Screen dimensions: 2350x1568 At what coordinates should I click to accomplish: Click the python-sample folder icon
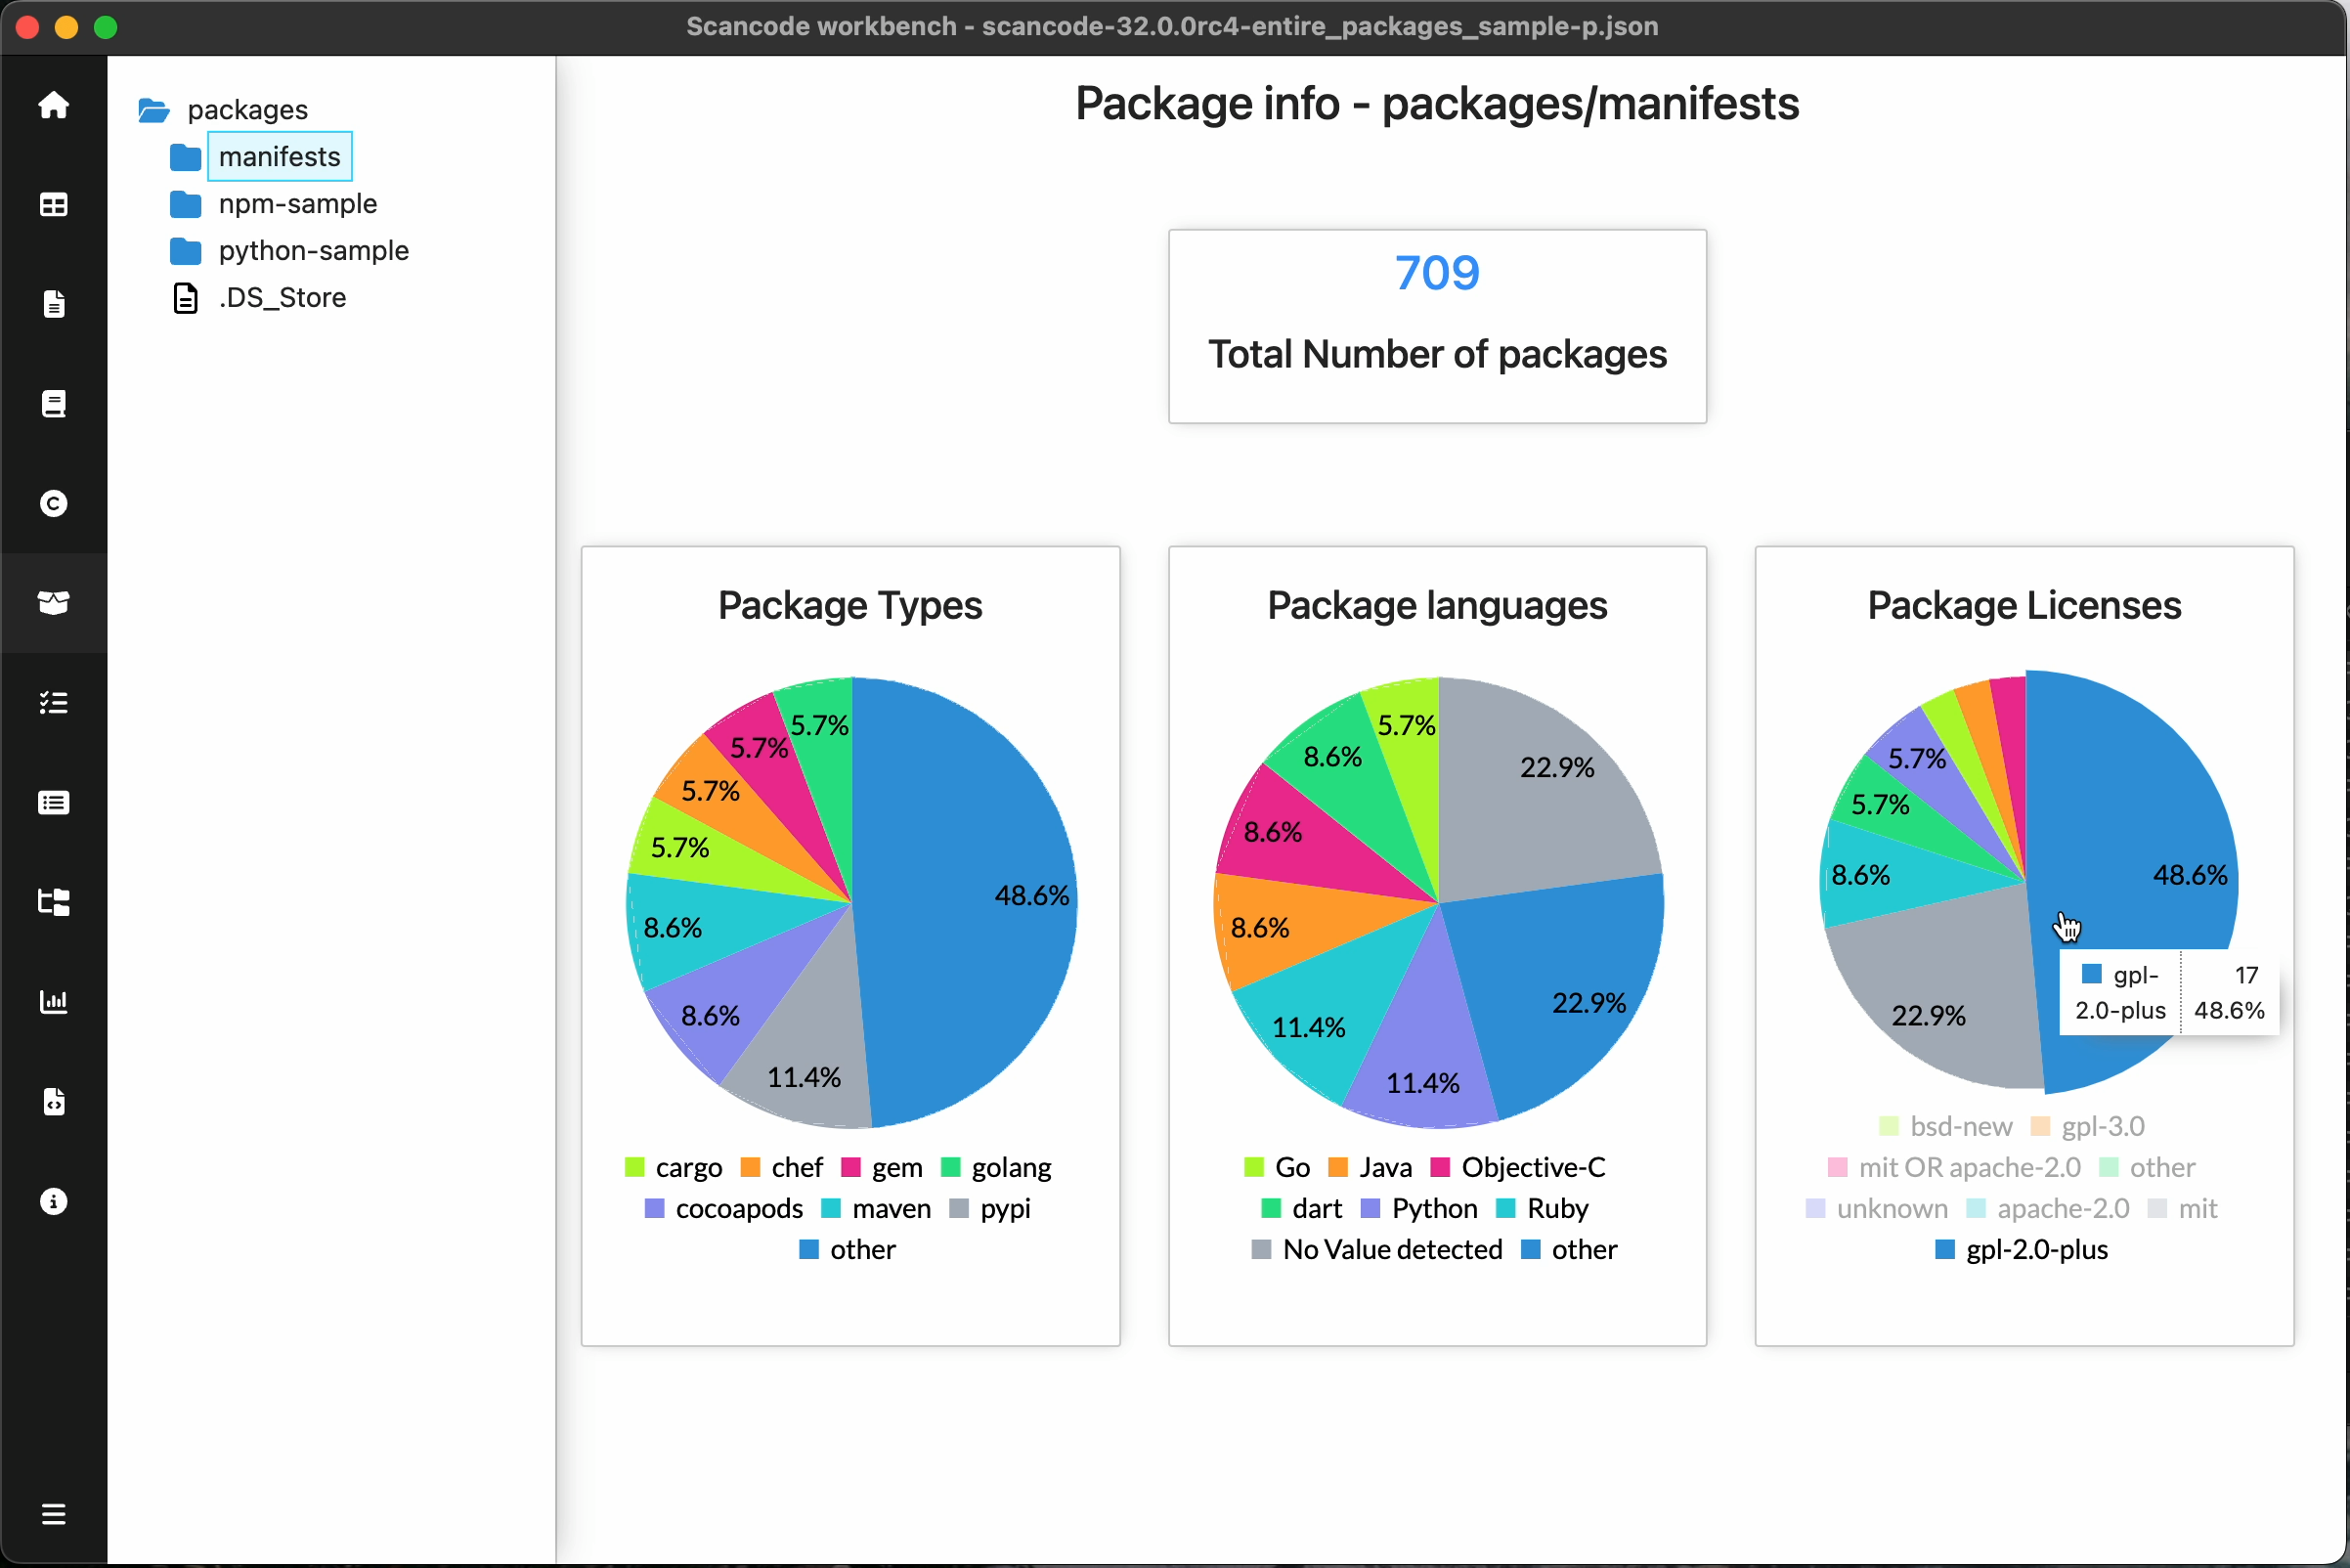(x=186, y=251)
